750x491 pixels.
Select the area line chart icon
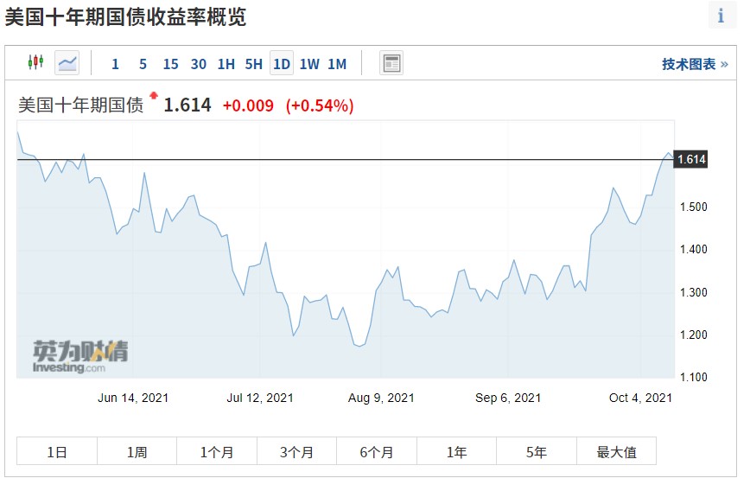coord(67,63)
